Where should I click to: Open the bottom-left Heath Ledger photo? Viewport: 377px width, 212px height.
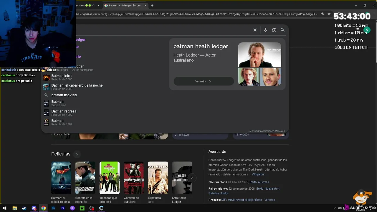point(249,77)
